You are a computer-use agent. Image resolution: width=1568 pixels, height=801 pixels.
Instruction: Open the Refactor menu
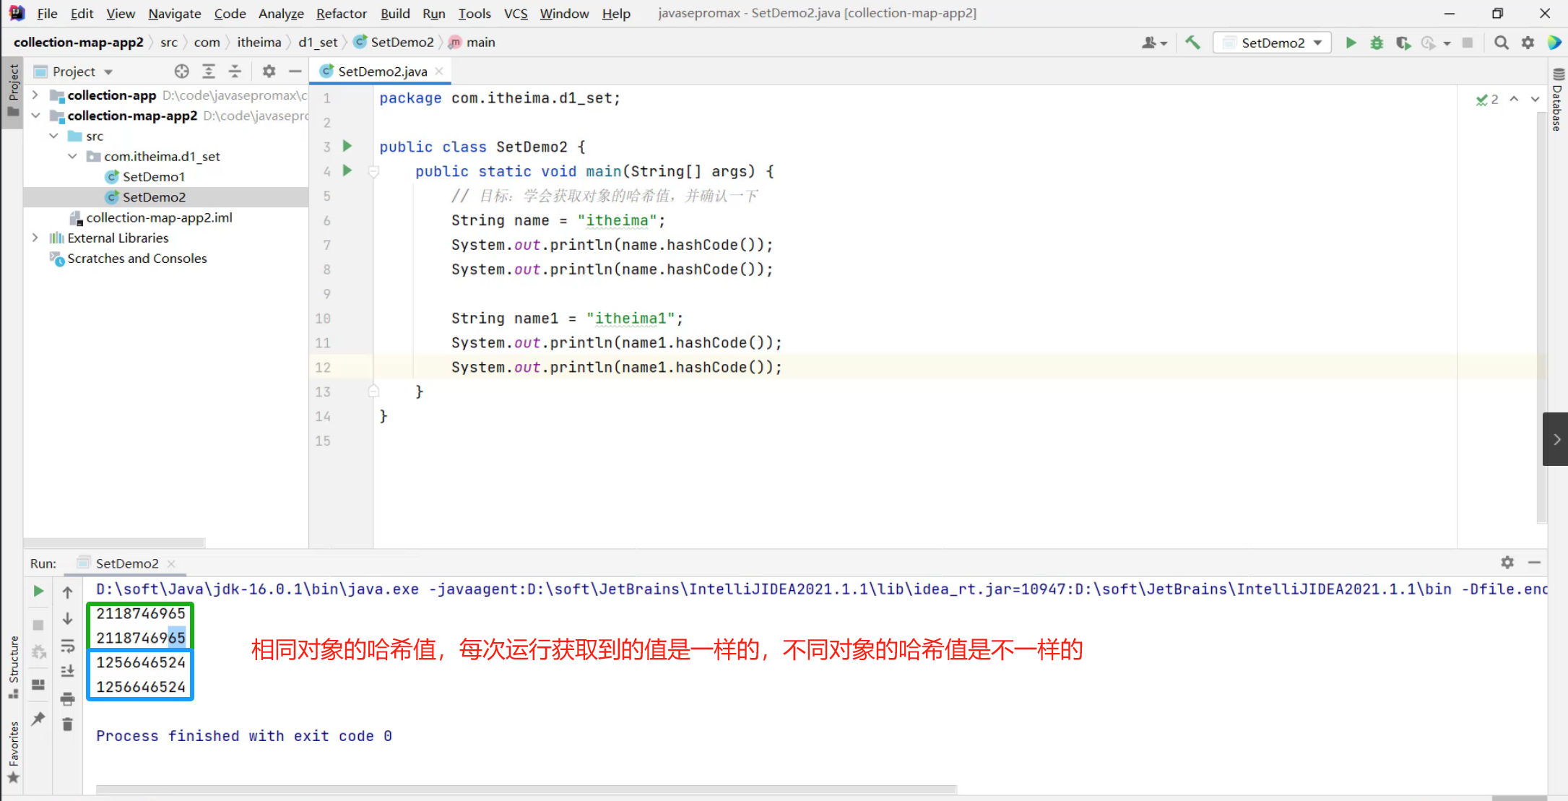(341, 13)
